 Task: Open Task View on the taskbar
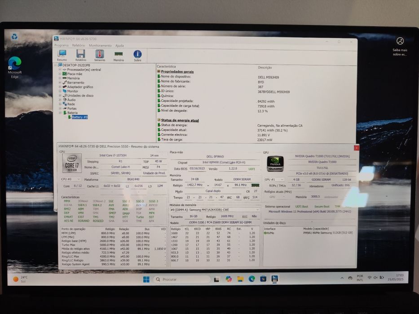click(217, 279)
